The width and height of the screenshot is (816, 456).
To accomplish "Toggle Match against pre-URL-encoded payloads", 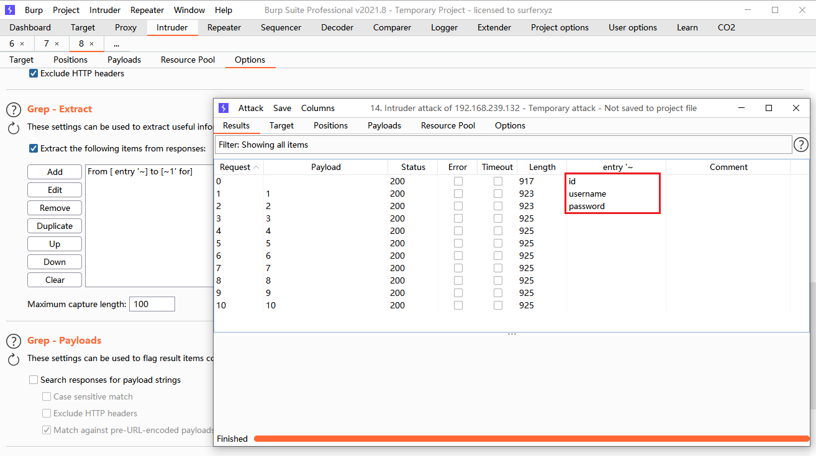I will (47, 430).
